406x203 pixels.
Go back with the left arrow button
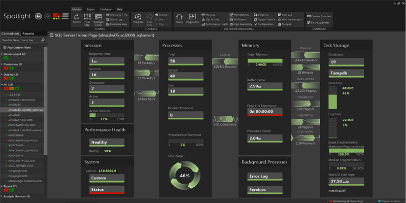coord(39,16)
